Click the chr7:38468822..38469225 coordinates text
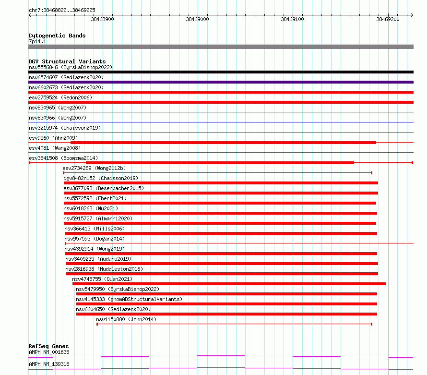This screenshot has height=375, width=427. (62, 10)
